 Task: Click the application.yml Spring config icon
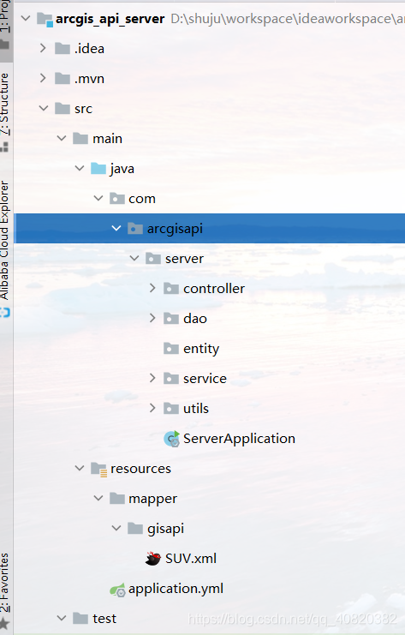point(118,590)
